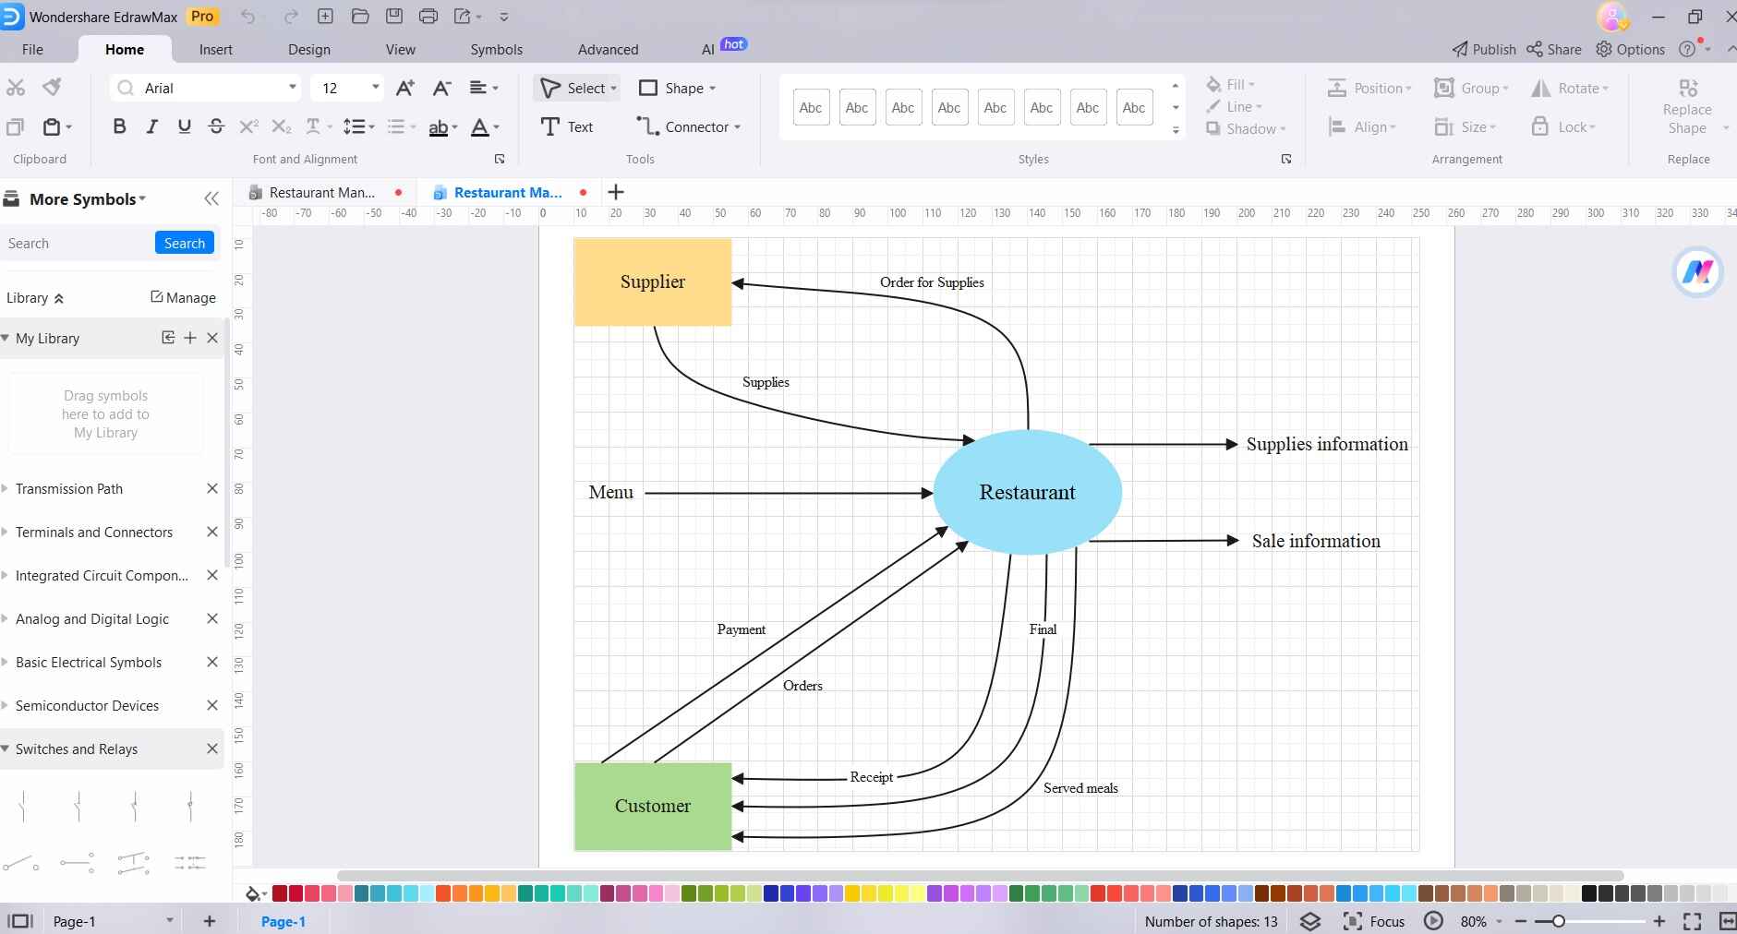
Task: Click the Redo arrow in title bar
Action: click(291, 17)
